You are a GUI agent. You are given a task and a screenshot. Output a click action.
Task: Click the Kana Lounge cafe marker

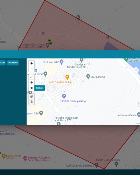click(x=4, y=156)
